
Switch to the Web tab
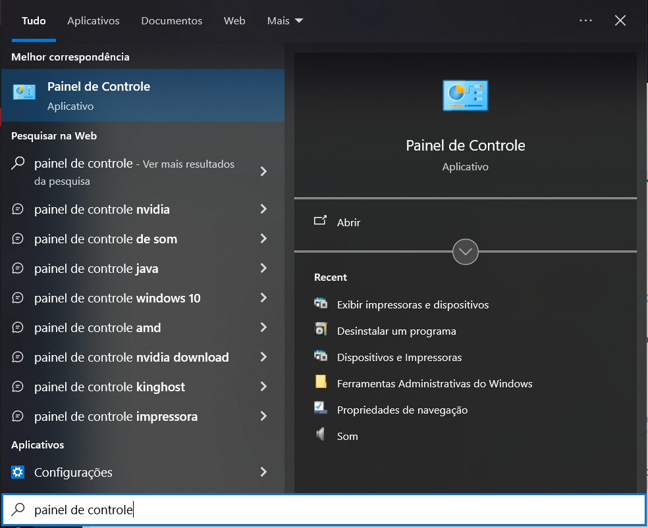(x=234, y=20)
